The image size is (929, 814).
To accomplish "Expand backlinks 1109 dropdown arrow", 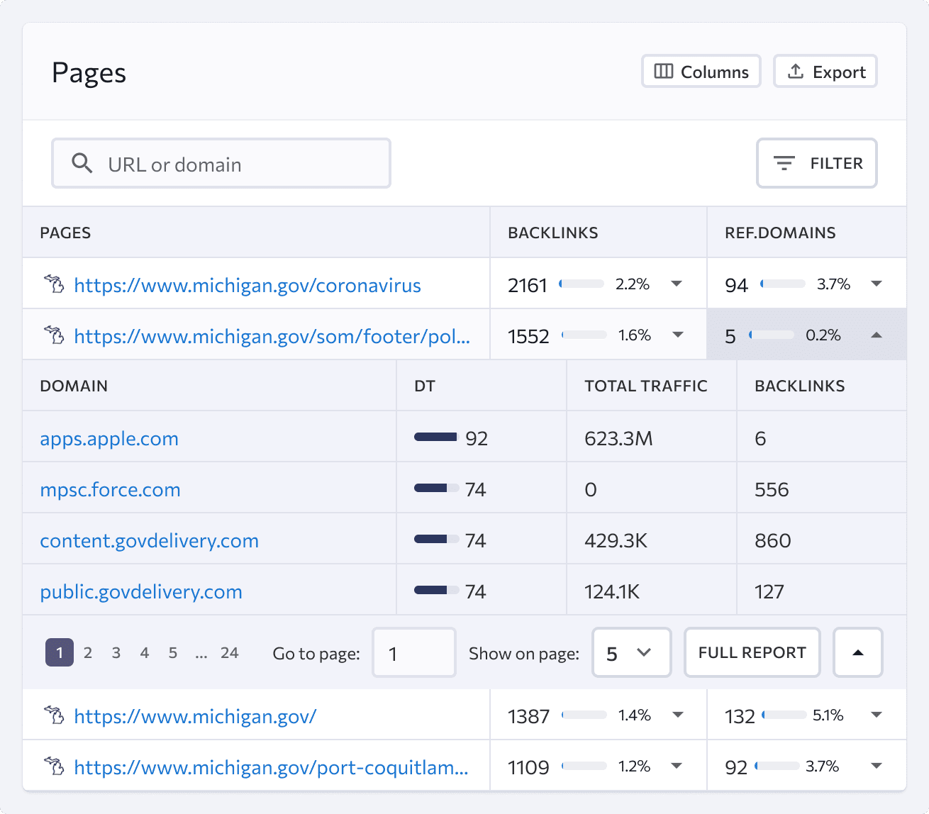I will click(x=677, y=766).
